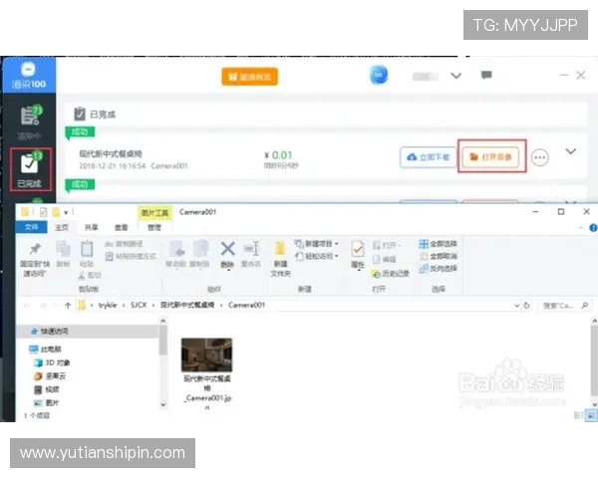
Task: Expand the account dropdown arrow beside the username
Action: pyautogui.click(x=455, y=76)
